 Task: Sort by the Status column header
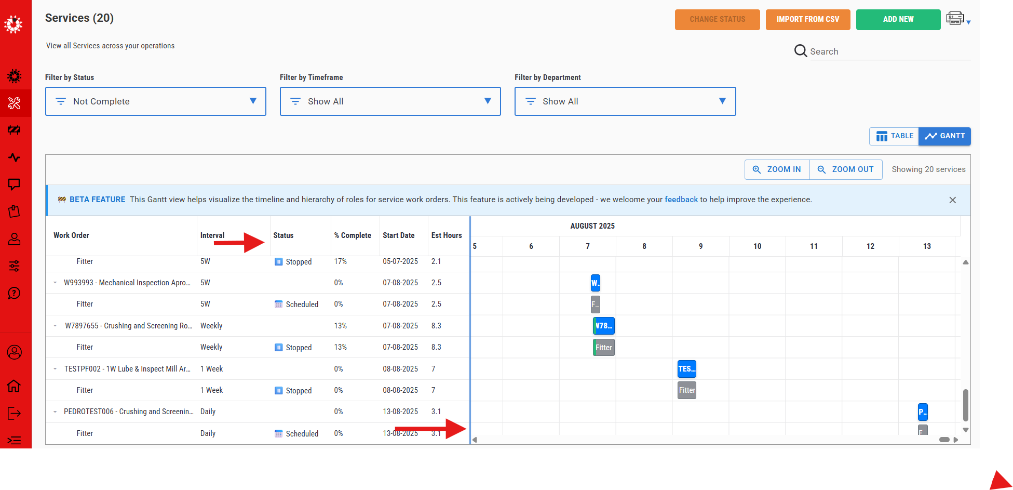283,235
